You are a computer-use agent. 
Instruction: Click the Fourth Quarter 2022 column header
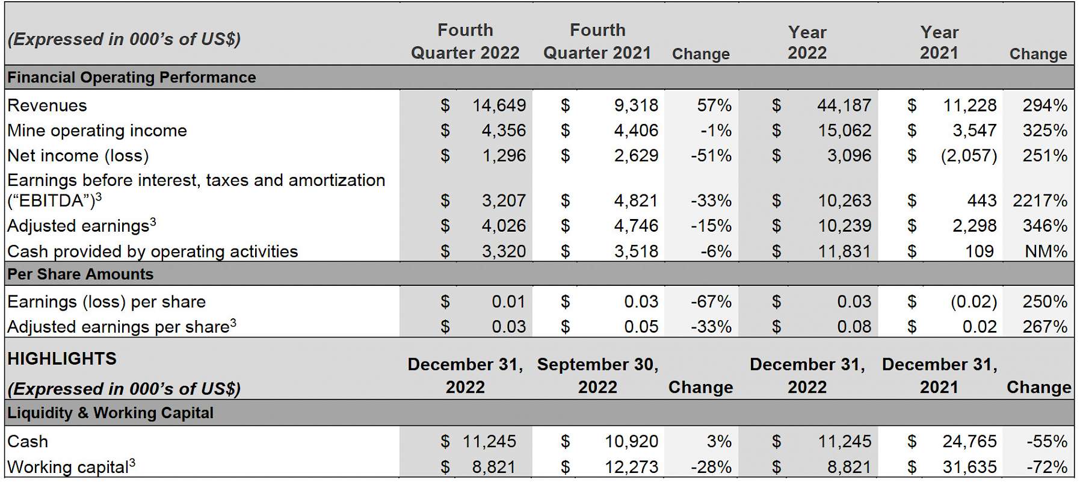pos(465,42)
